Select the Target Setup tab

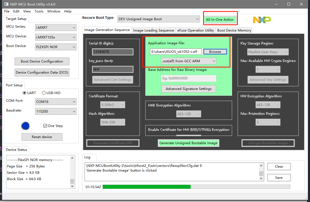[16, 19]
